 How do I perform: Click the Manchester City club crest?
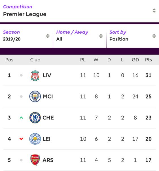click(x=35, y=97)
